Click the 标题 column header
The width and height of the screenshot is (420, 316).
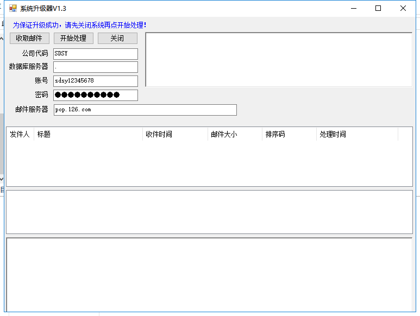88,134
